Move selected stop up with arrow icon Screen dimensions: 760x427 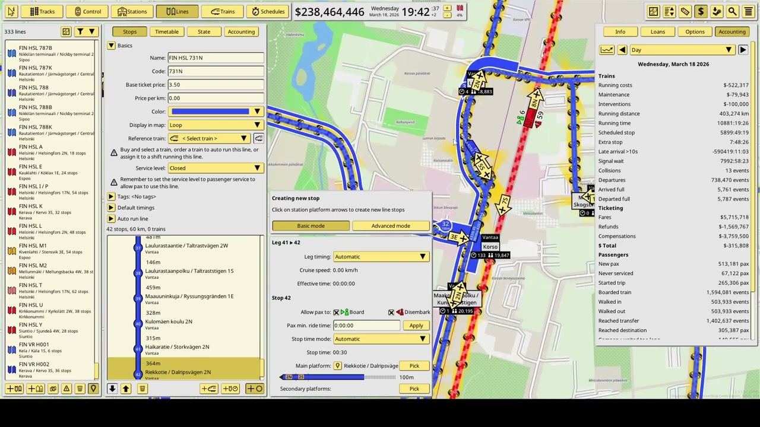(x=125, y=388)
